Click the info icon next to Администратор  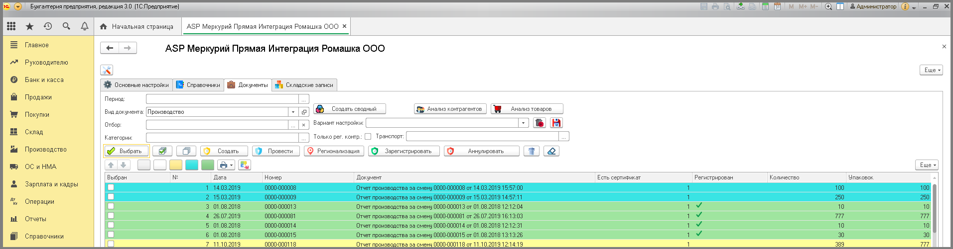(905, 6)
